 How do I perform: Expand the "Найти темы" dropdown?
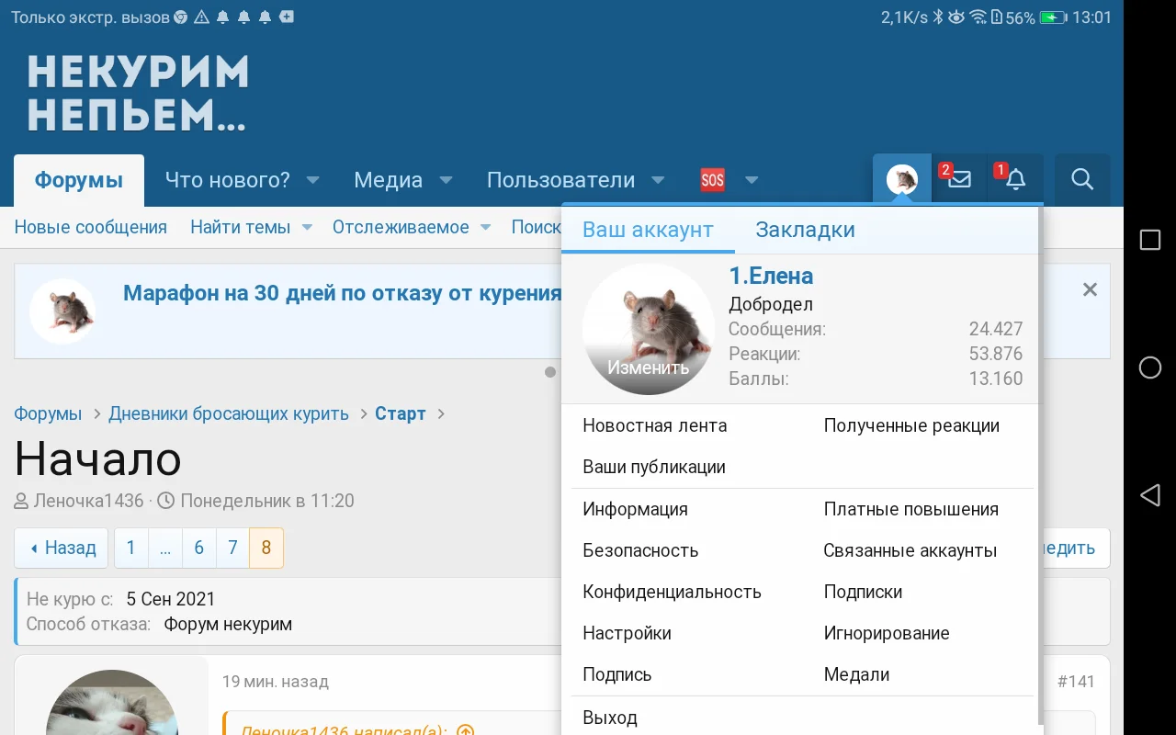coord(307,227)
